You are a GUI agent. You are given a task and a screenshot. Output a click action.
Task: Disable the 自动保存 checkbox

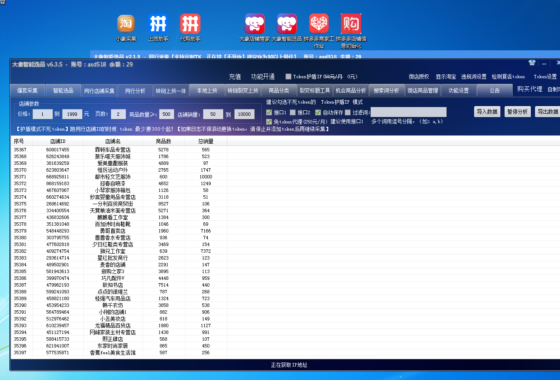318,112
